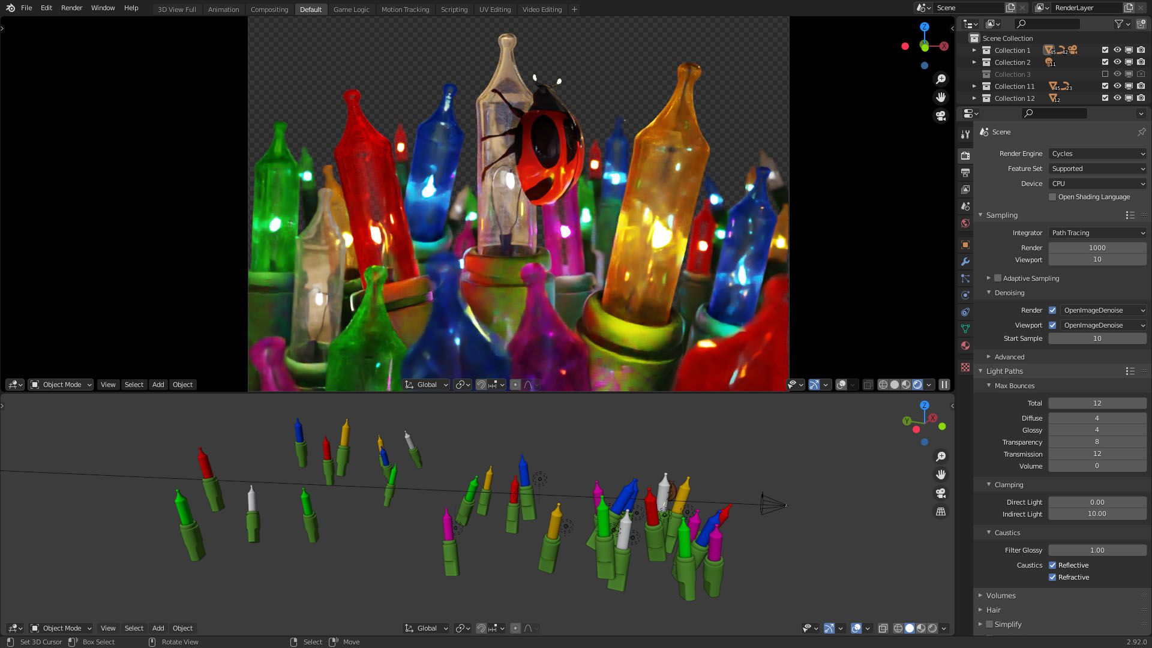1152x648 pixels.
Task: Pause the viewport render preview
Action: (944, 385)
